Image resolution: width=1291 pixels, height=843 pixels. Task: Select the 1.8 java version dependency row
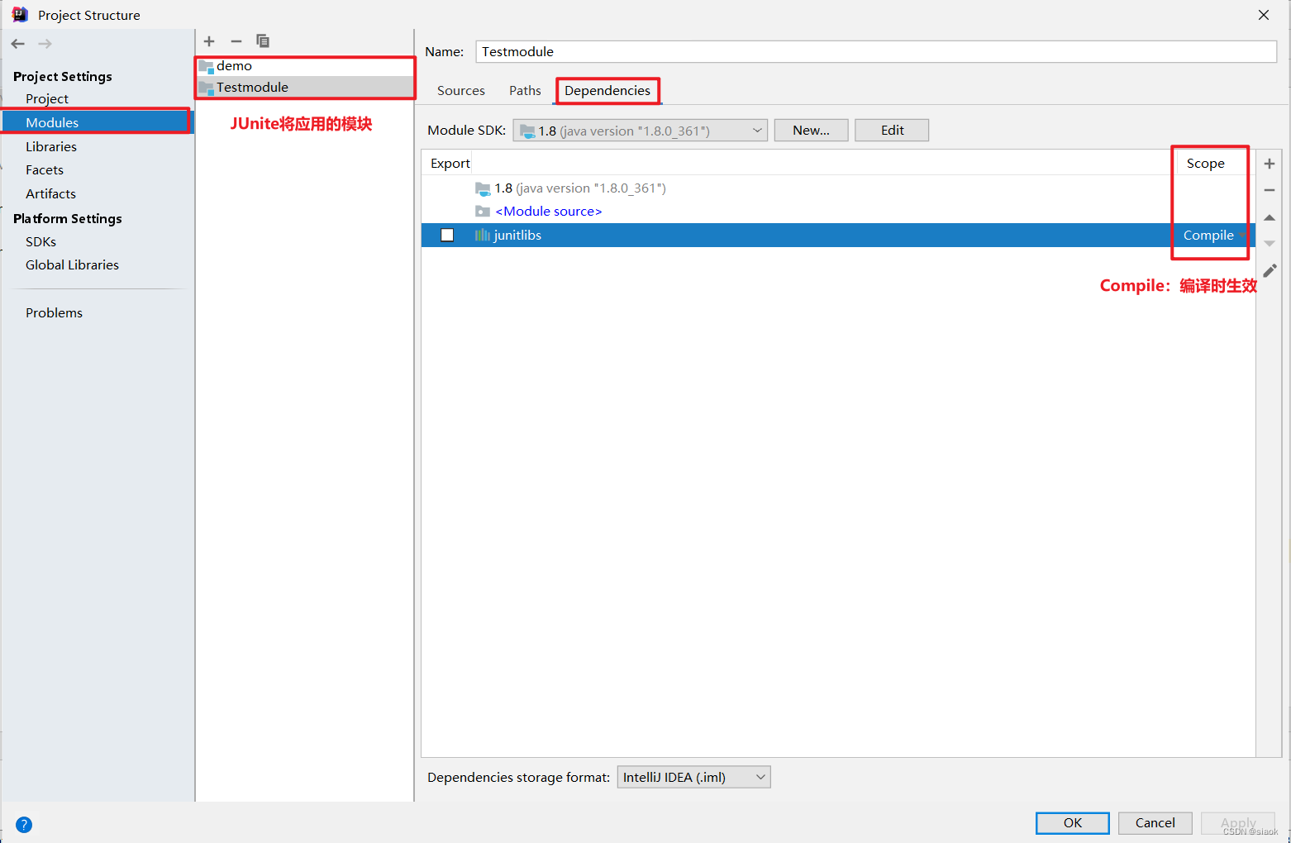[838, 188]
